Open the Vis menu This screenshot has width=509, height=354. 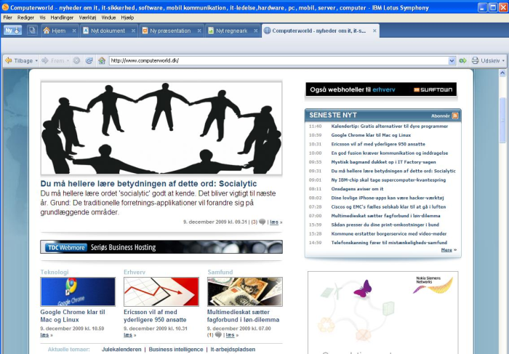point(42,17)
